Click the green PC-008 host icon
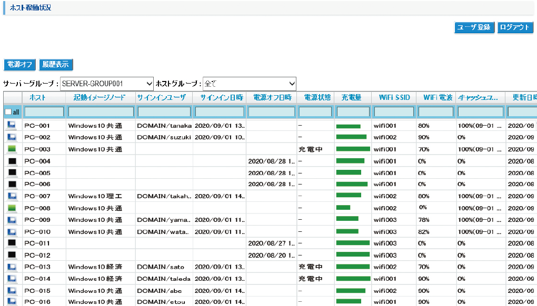Viewport: 537px width, 306px height. click(12, 208)
